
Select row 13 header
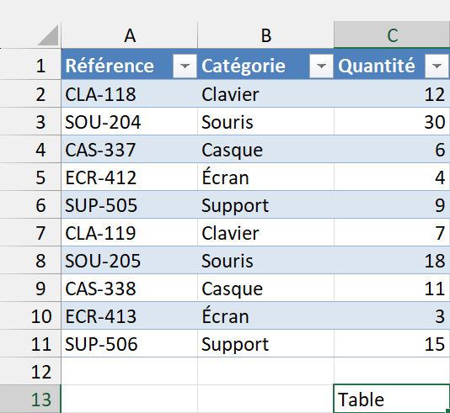(30, 400)
